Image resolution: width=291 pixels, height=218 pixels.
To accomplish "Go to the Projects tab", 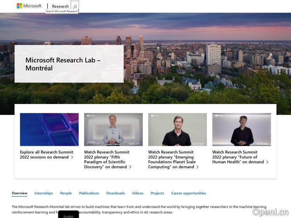I will click(x=157, y=193).
